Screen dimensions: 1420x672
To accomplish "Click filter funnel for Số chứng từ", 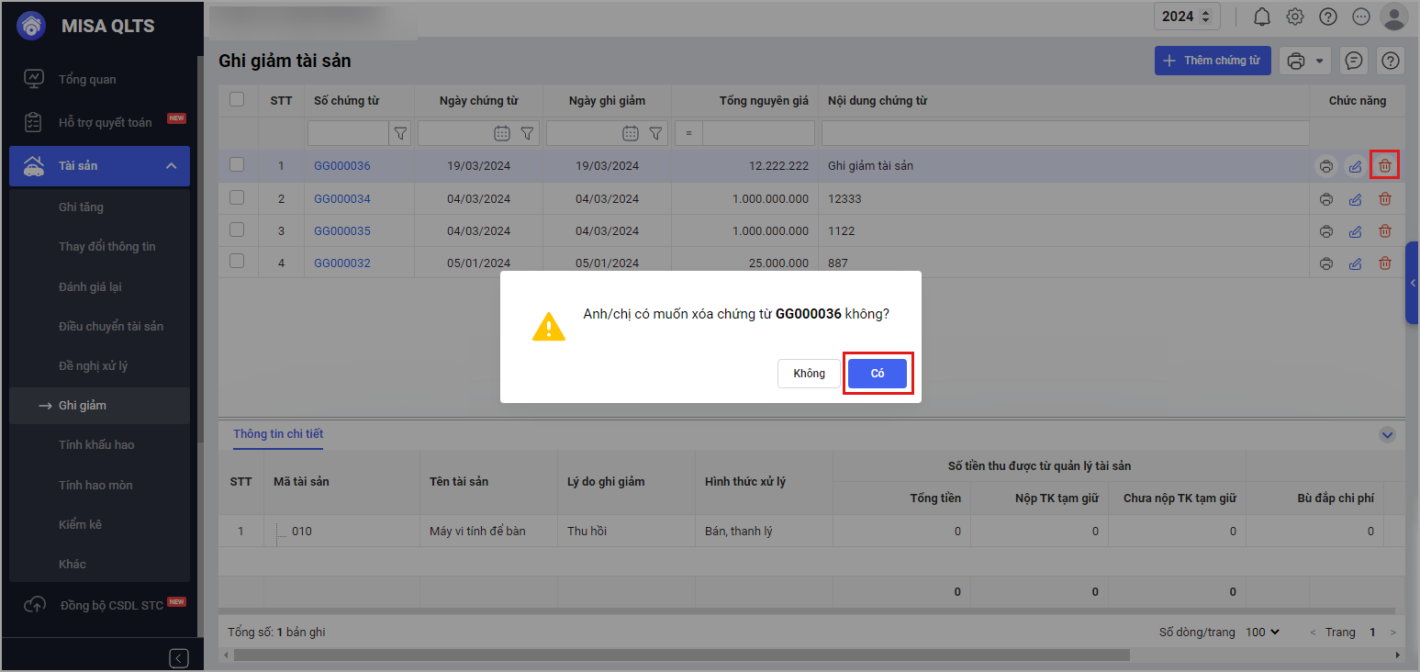I will pos(400,133).
